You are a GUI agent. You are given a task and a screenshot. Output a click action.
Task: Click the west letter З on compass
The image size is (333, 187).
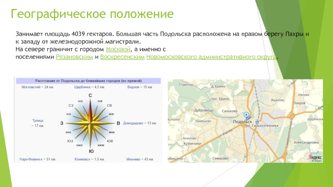click(x=62, y=123)
